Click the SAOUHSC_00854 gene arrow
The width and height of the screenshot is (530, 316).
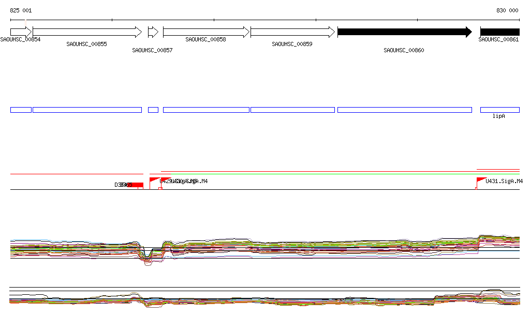(x=21, y=32)
